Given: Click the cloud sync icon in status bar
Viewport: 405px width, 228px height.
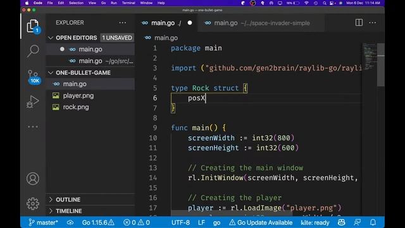Looking at the screenshot, I should point(70,222).
